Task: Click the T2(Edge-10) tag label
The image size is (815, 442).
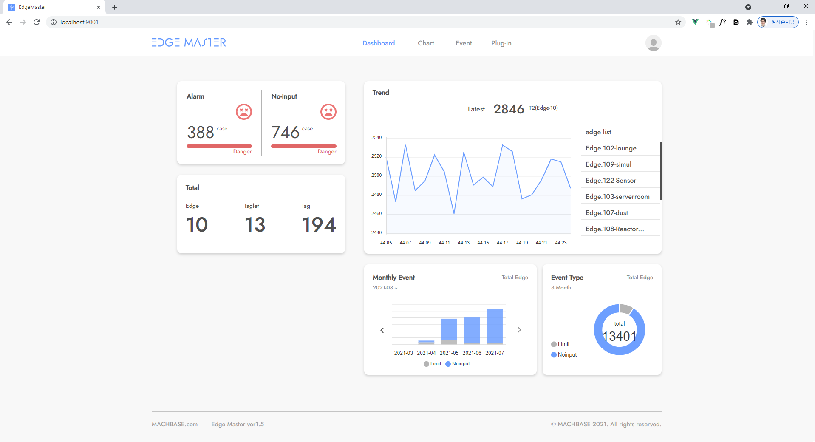Action: tap(543, 108)
